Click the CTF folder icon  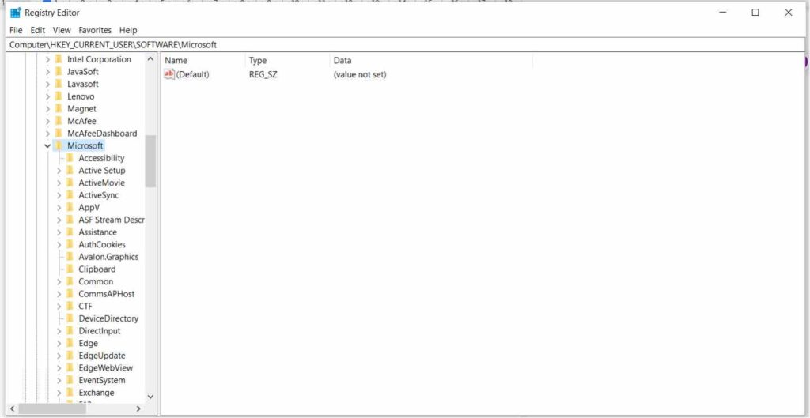tap(70, 306)
